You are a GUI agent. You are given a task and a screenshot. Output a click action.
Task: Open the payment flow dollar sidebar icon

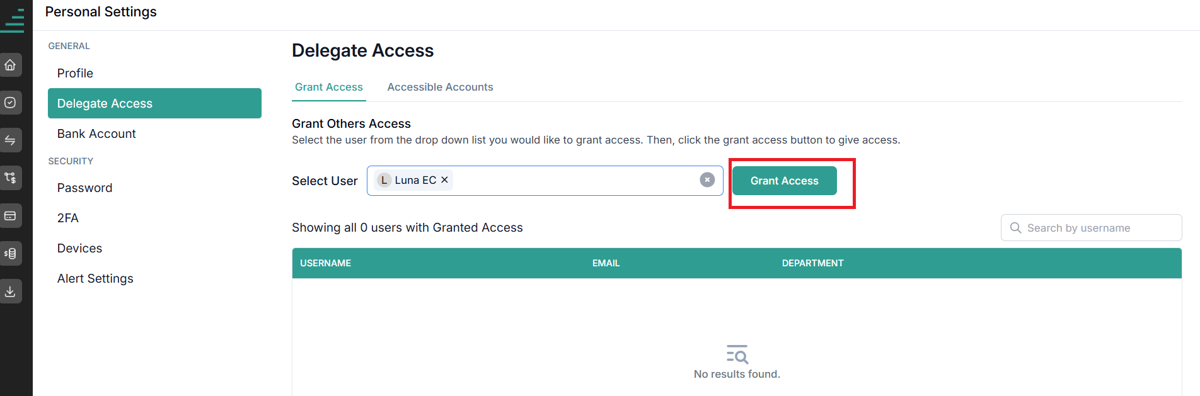(x=11, y=178)
